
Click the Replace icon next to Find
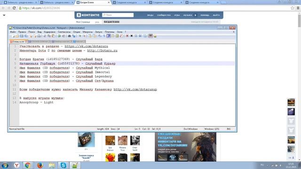coord(74,36)
